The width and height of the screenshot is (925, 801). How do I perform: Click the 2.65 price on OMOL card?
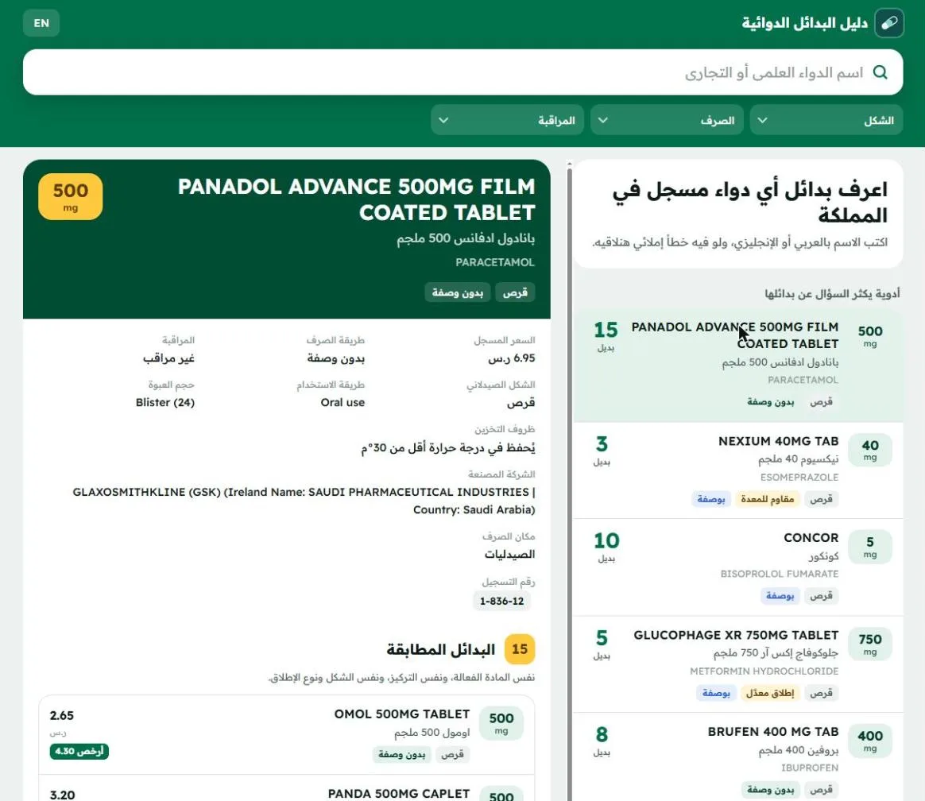coord(62,715)
